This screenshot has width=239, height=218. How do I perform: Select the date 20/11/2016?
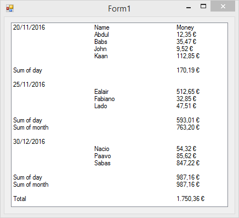(x=29, y=27)
